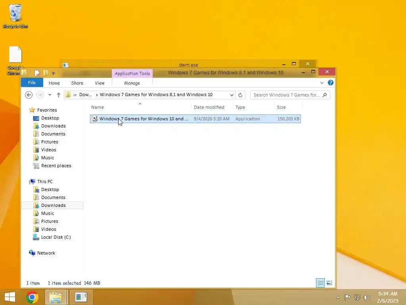The height and width of the screenshot is (305, 406).
Task: Open the Manage ribbon tab
Action: [x=132, y=83]
